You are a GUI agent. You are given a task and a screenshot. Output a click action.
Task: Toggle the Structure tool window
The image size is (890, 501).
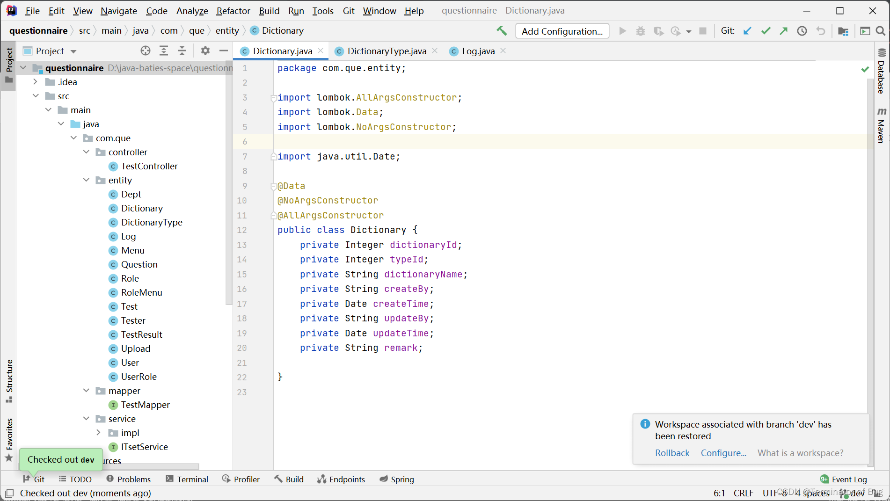[x=9, y=380]
